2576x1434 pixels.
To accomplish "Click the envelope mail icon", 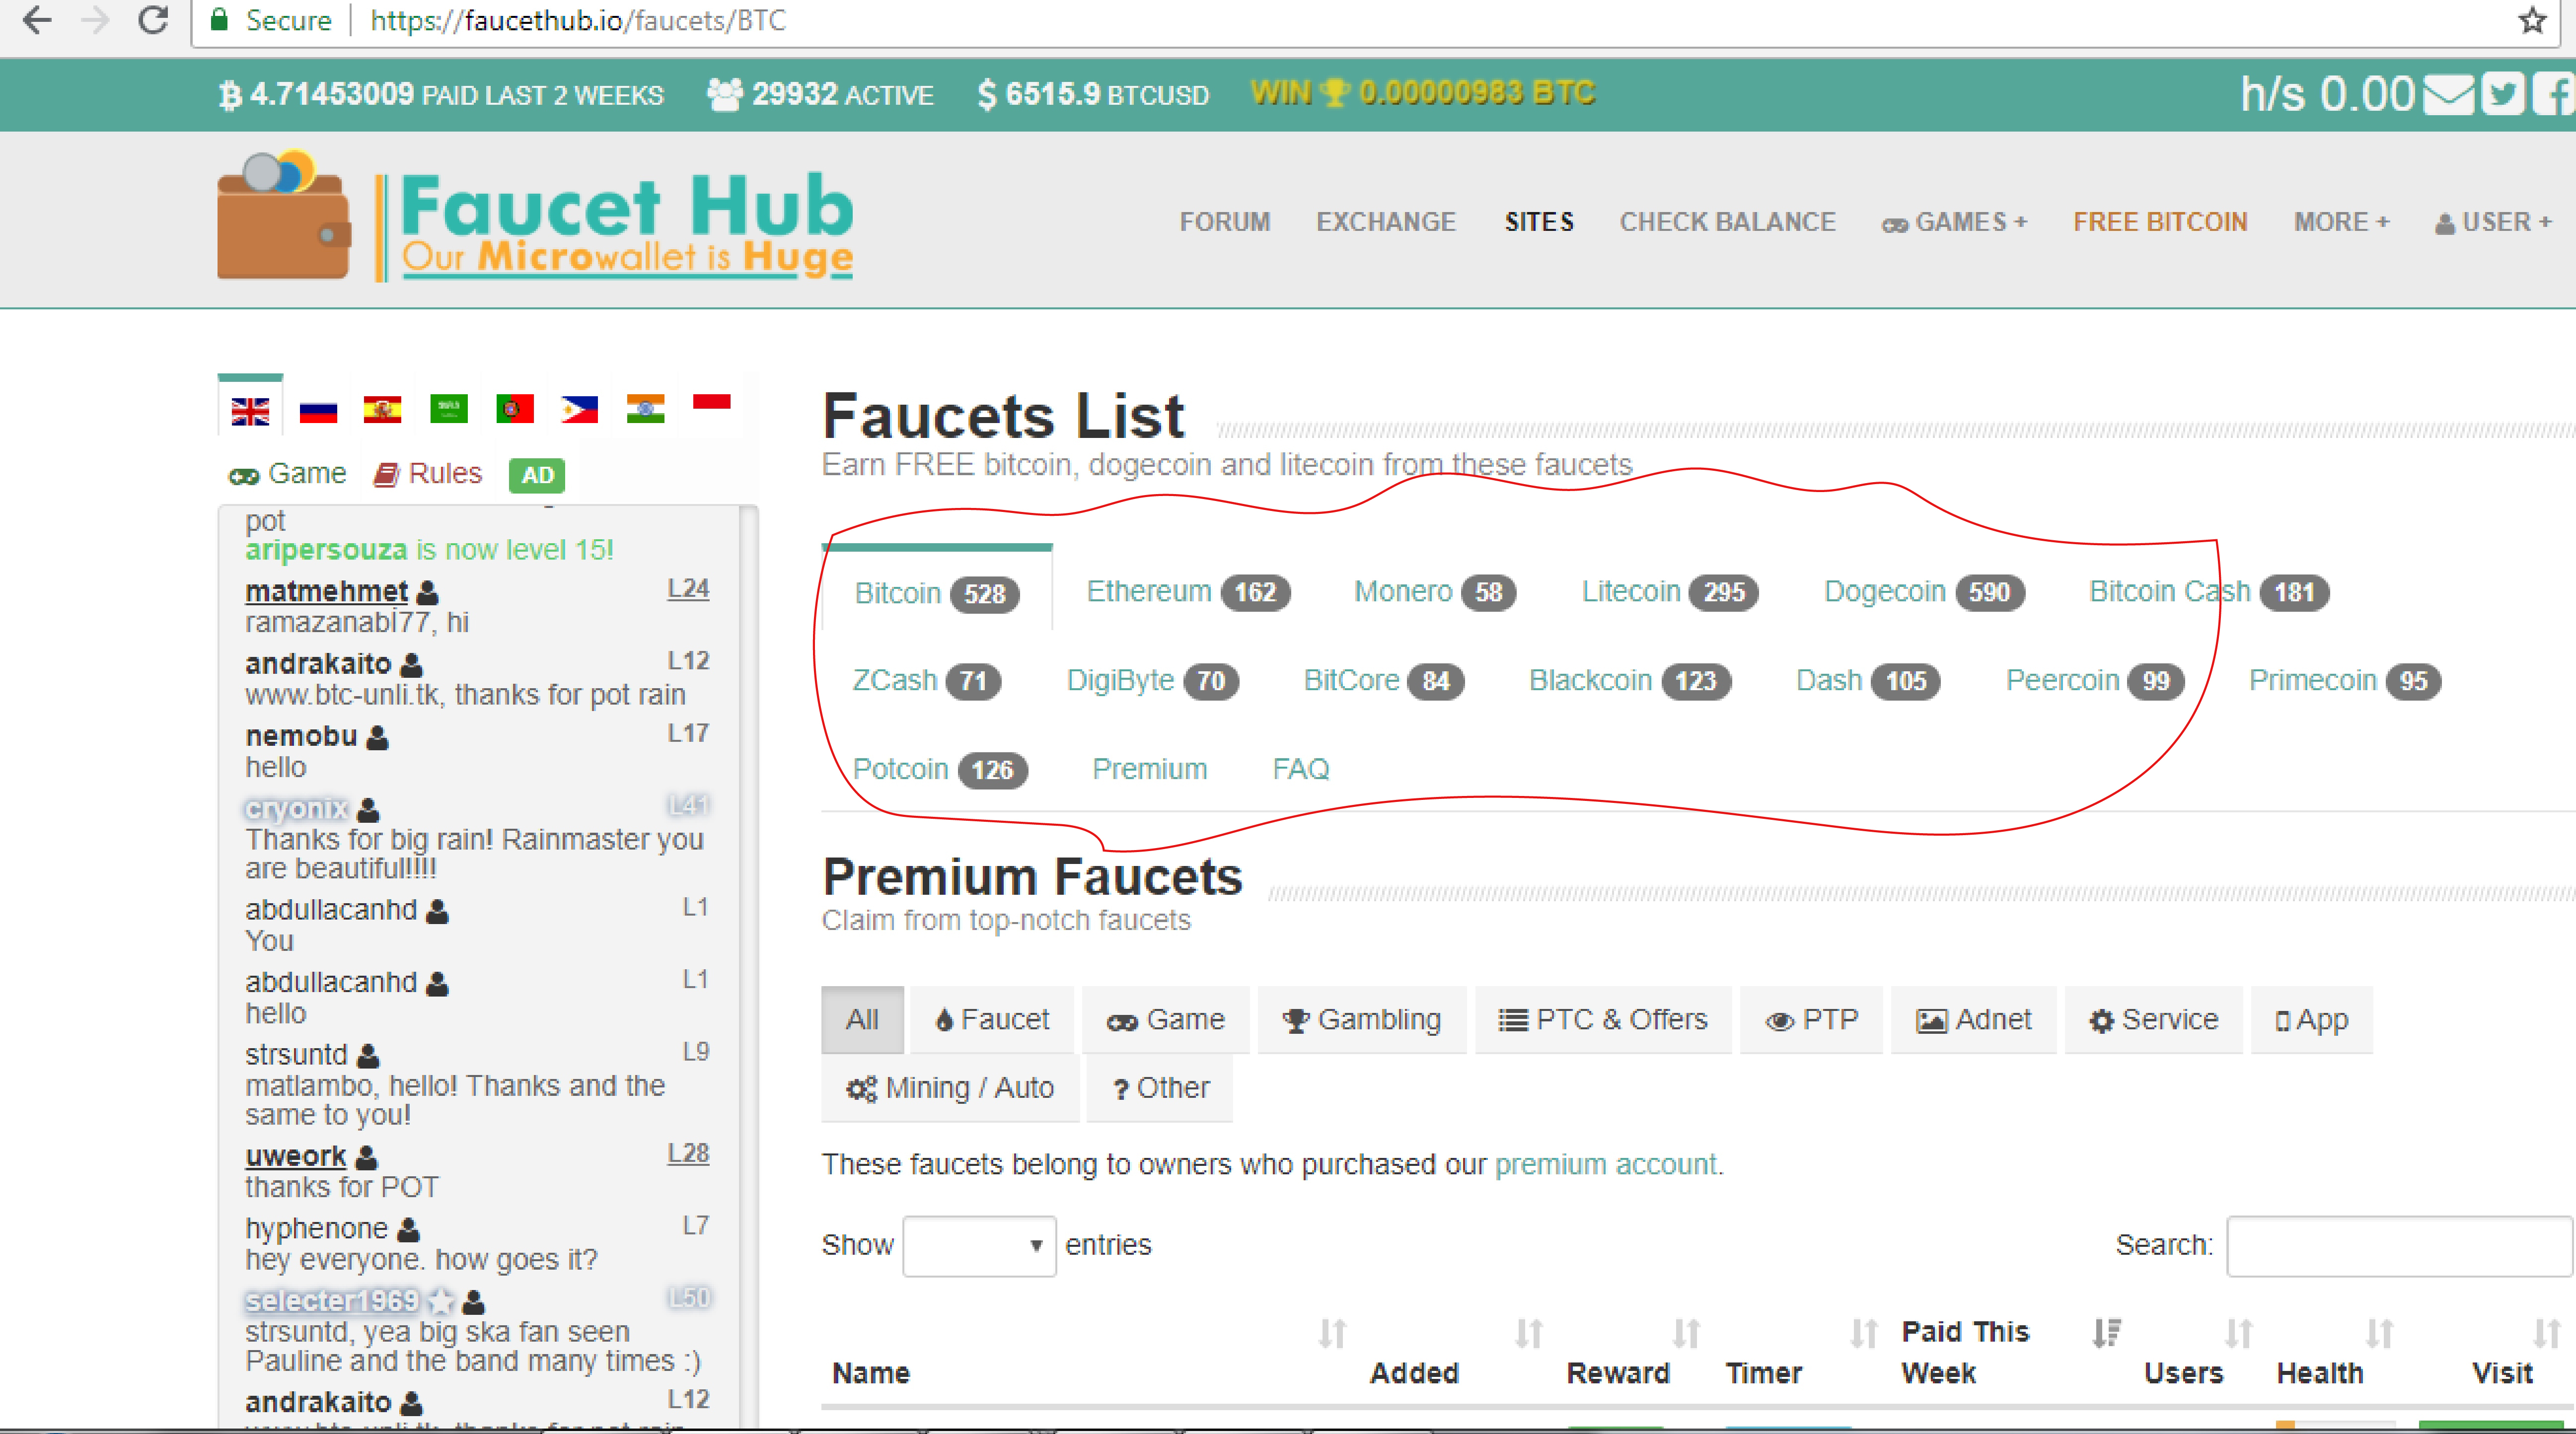I will [2449, 95].
